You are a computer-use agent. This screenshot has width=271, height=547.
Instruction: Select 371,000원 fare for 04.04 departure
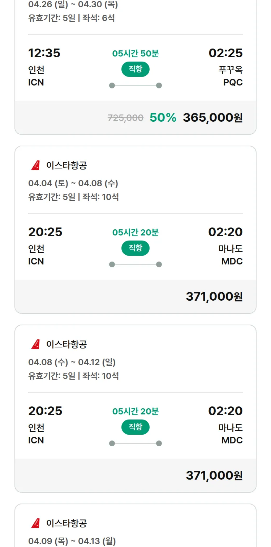[214, 297]
